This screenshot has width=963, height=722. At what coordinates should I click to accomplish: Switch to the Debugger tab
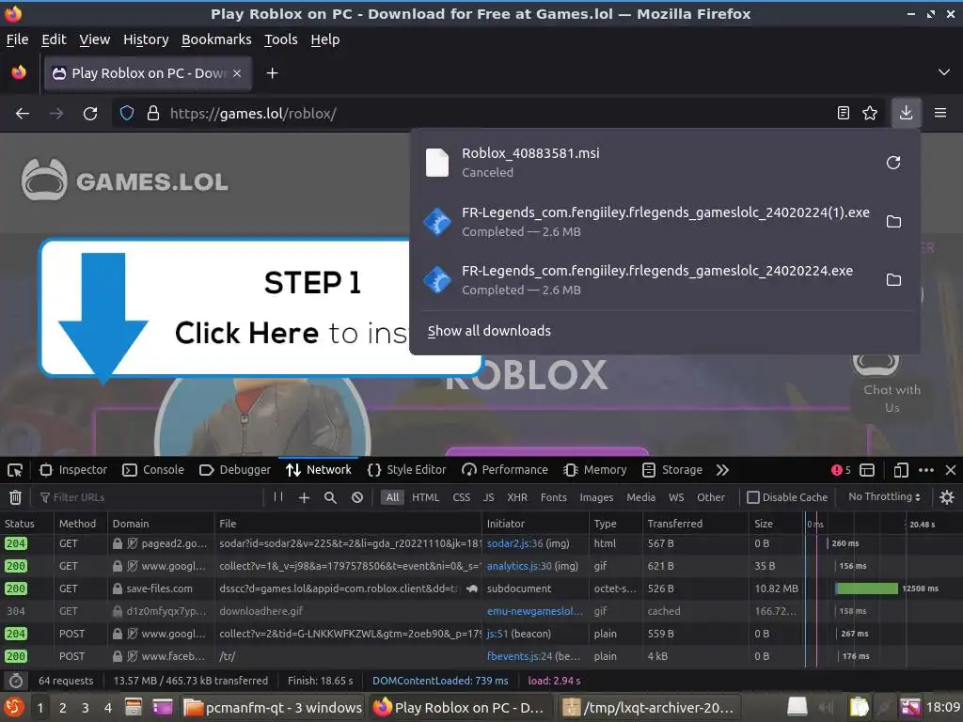[x=235, y=470]
